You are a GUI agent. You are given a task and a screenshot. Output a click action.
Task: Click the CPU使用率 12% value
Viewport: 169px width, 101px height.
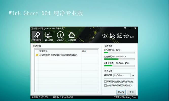[x=118, y=50]
